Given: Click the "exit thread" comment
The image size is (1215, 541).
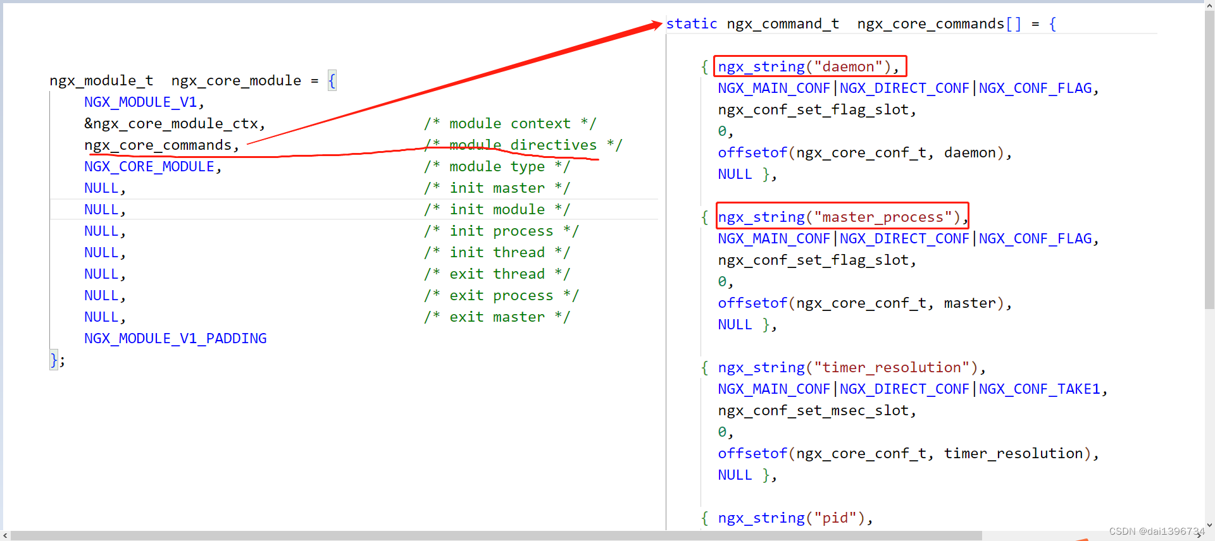Looking at the screenshot, I should point(497,274).
